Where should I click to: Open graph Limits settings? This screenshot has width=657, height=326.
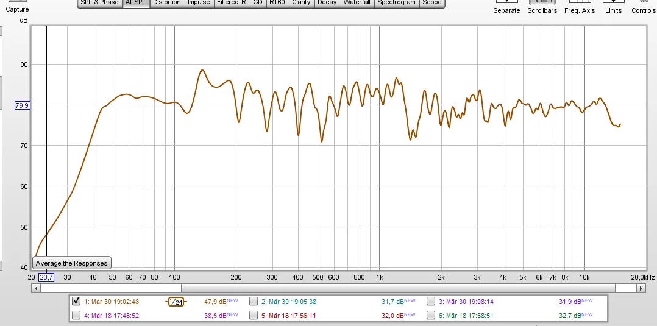613,7
